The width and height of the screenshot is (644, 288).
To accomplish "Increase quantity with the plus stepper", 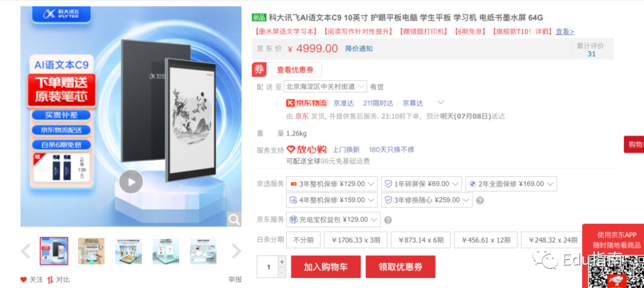I will pos(281,261).
